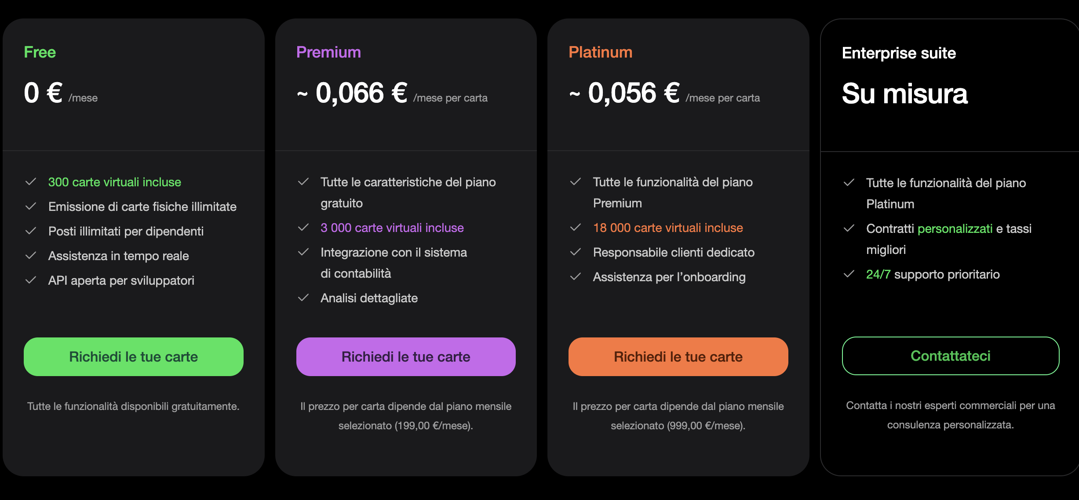Viewport: 1079px width, 500px height.
Task: Click the green personalizzati highlighted text
Action: point(955,228)
